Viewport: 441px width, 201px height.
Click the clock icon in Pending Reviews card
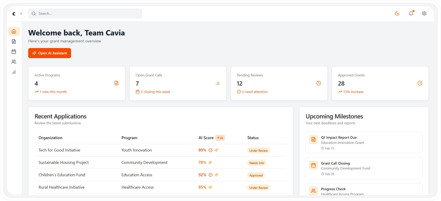[x=318, y=83]
